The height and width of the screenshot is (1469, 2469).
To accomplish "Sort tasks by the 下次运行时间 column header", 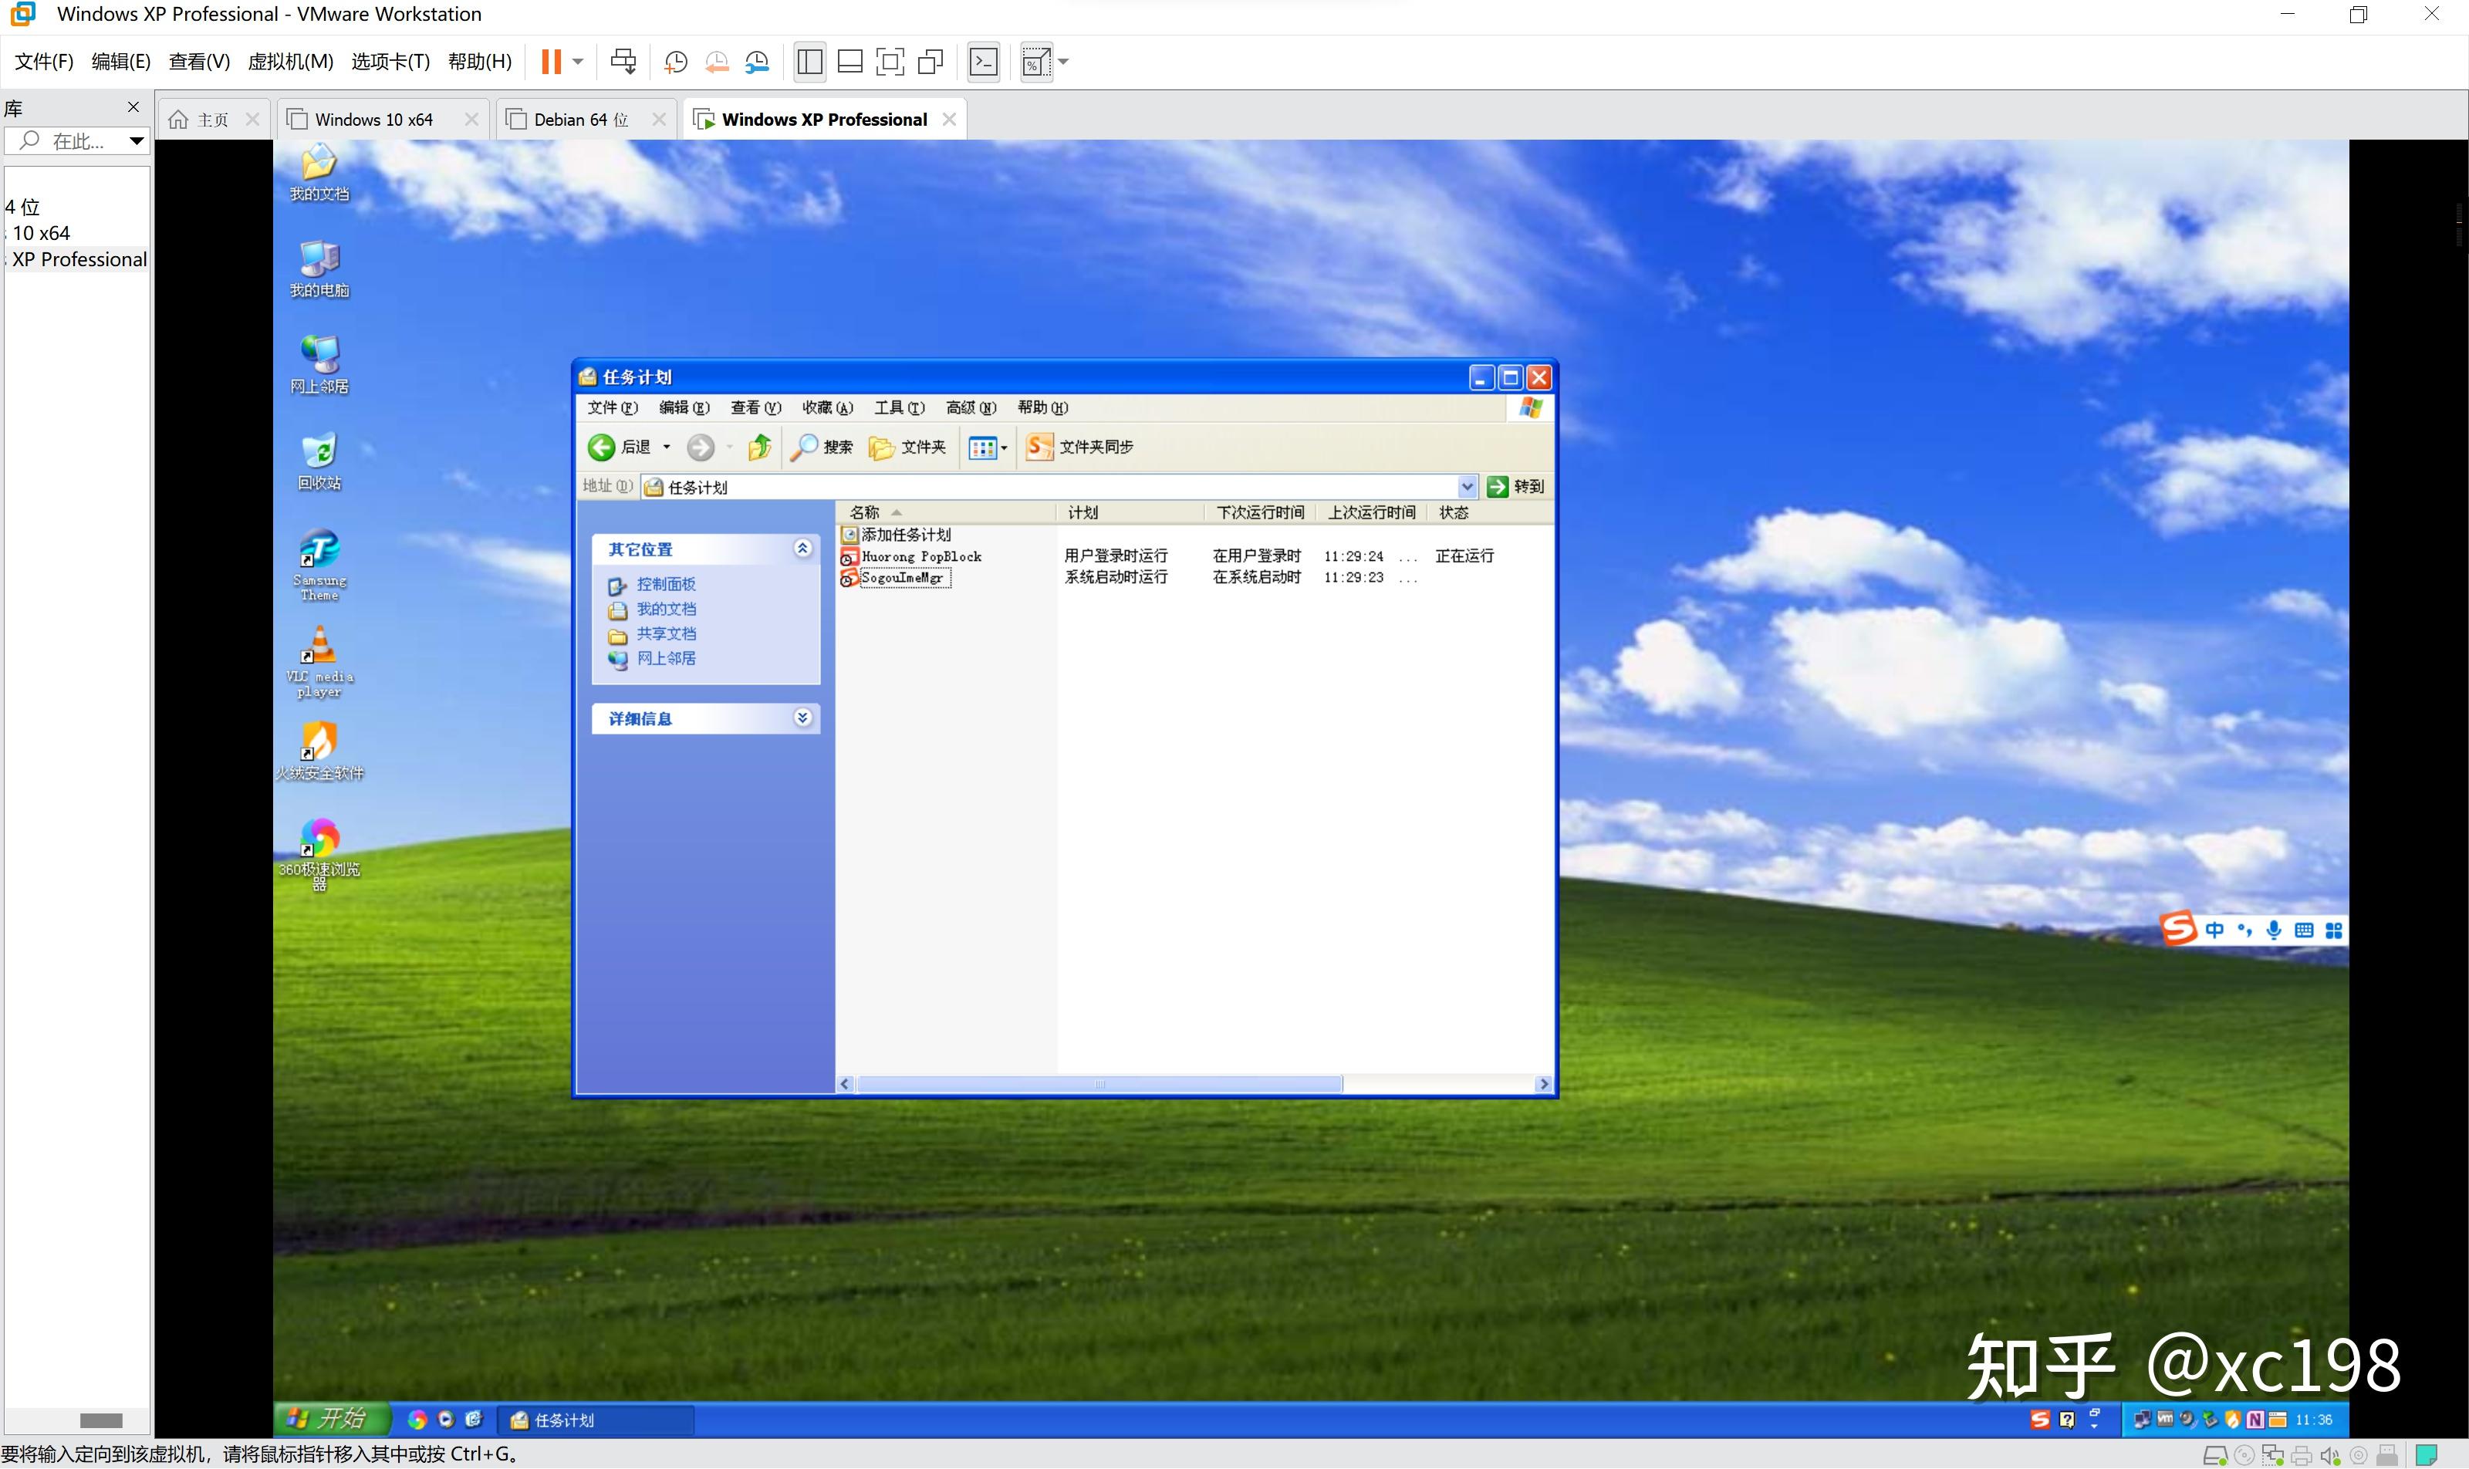I will tap(1260, 513).
